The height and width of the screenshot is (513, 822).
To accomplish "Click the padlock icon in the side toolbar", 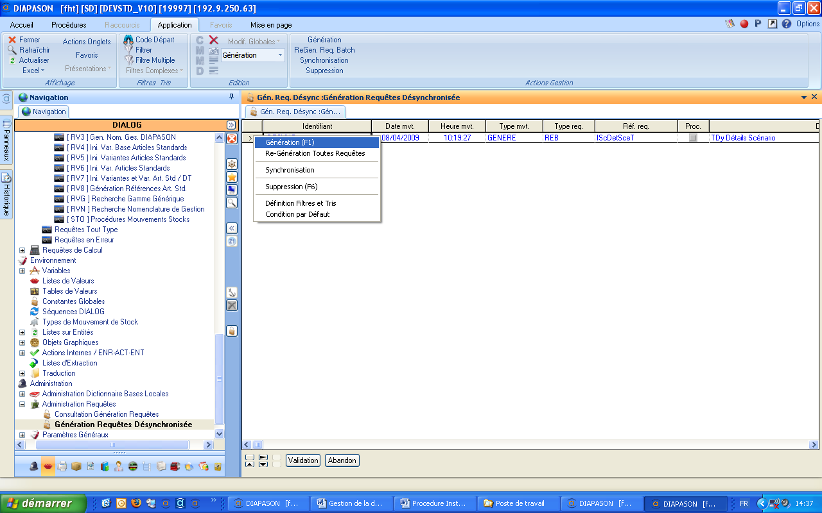I will 232,330.
